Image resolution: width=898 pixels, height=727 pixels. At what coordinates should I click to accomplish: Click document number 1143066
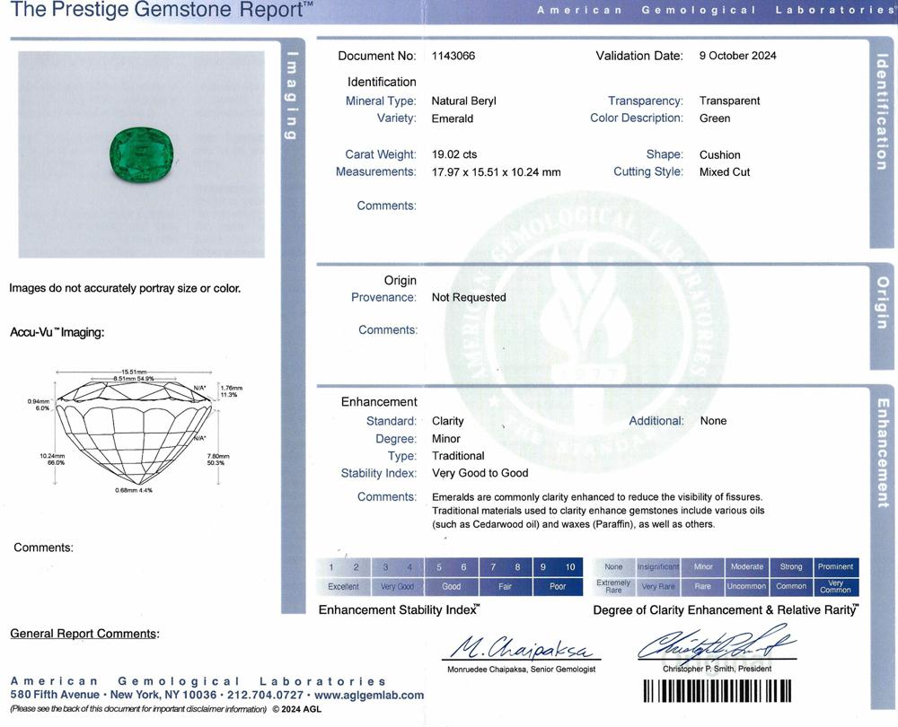coord(453,56)
